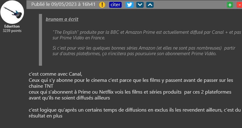Click the "3239 points" label
The image size is (242, 128).
pos(12,31)
